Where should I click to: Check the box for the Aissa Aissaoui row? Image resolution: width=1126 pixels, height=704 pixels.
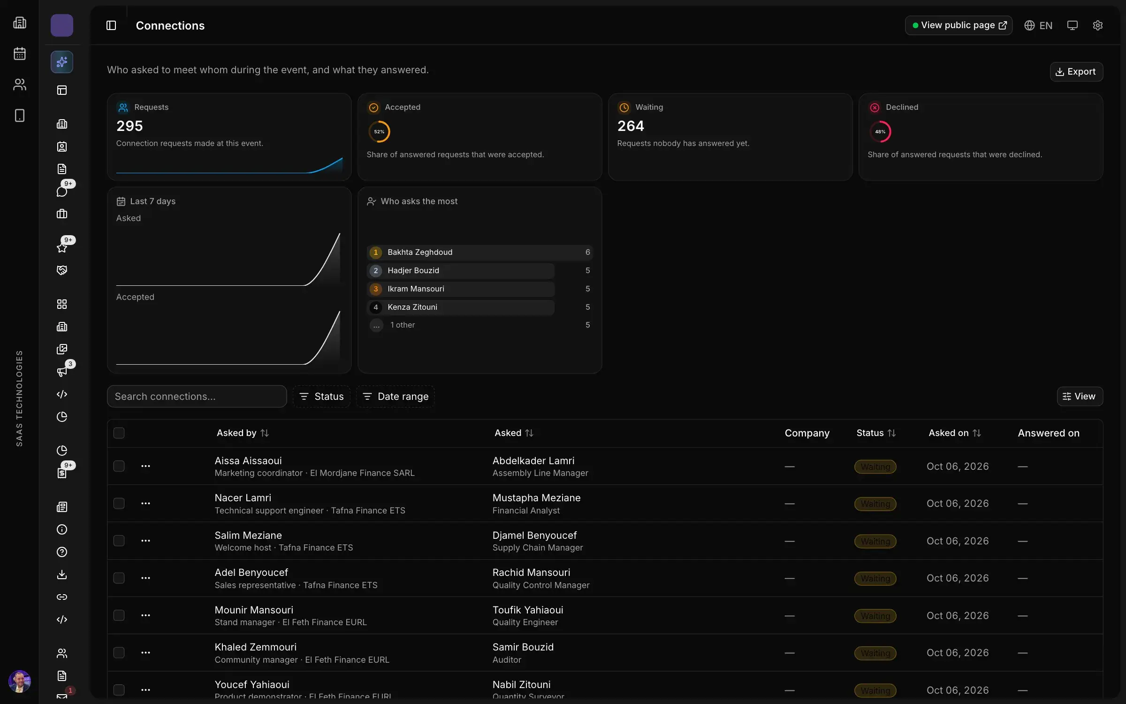[x=119, y=466]
